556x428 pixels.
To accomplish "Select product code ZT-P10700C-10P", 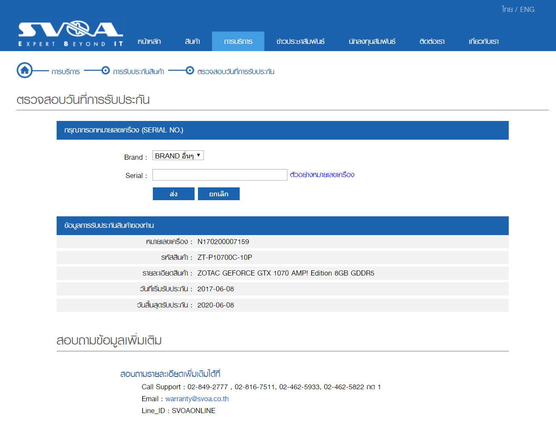I will pos(225,257).
